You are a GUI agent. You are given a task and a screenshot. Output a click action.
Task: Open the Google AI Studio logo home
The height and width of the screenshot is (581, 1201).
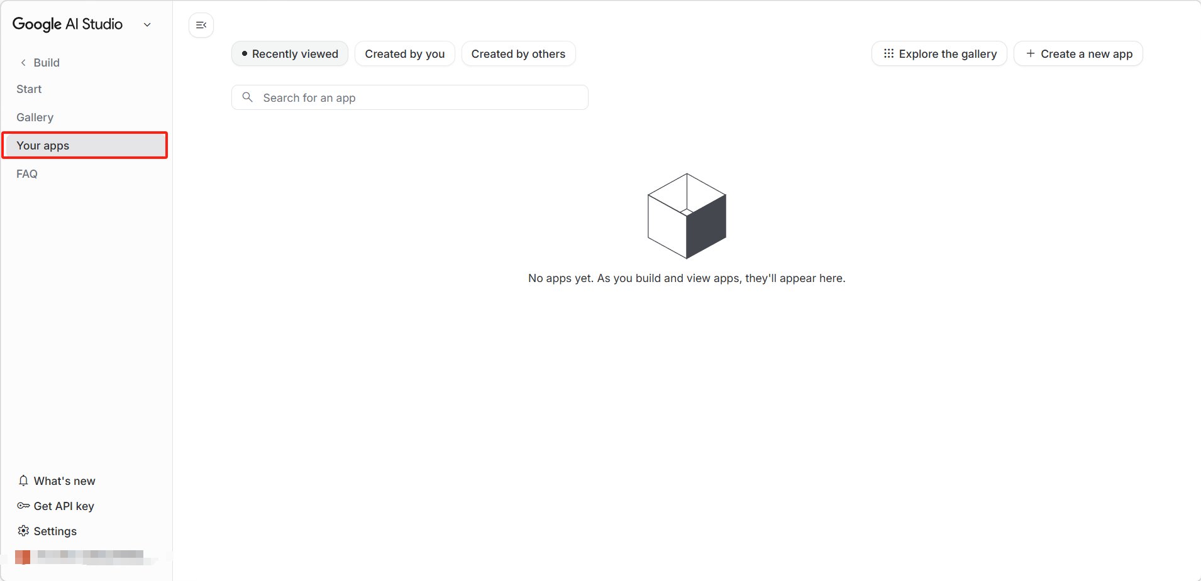(67, 24)
